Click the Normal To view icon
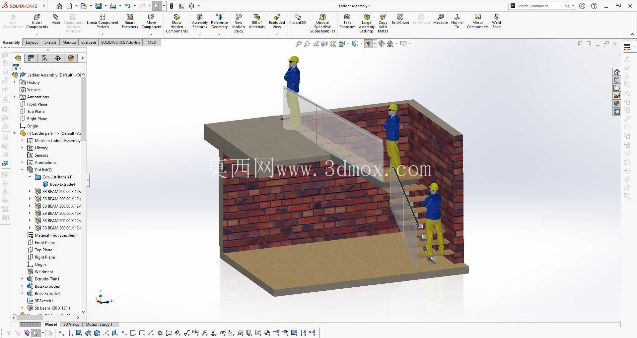 pos(457,21)
